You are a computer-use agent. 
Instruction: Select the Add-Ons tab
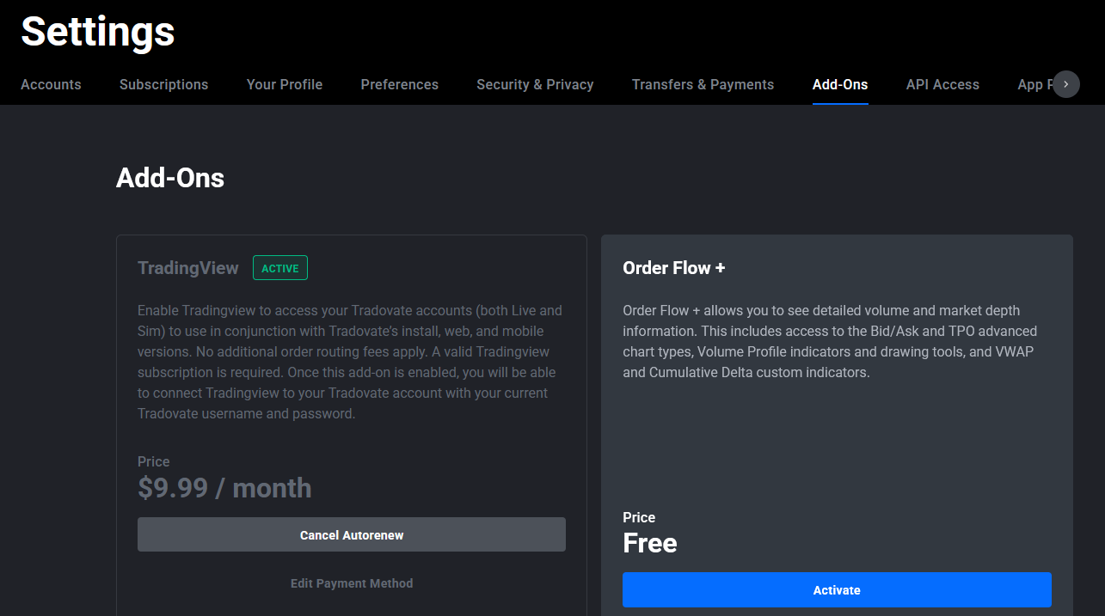(x=840, y=84)
